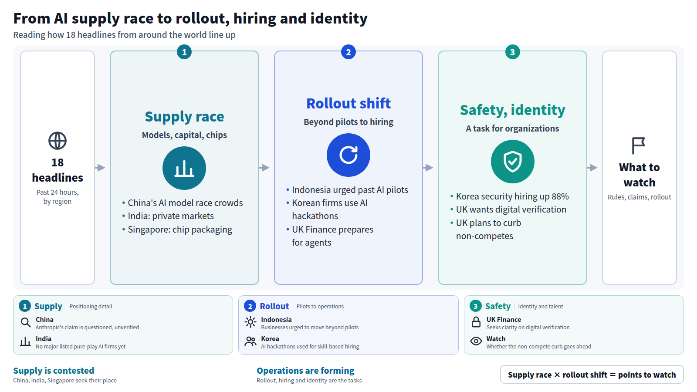Click the refresh circle icon in Rollout shift
Screen dimensions: 697x392
[348, 155]
